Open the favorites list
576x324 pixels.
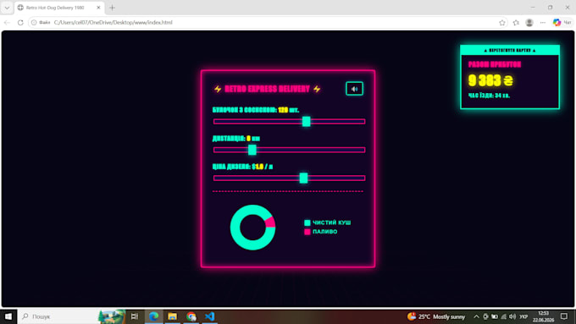(516, 22)
